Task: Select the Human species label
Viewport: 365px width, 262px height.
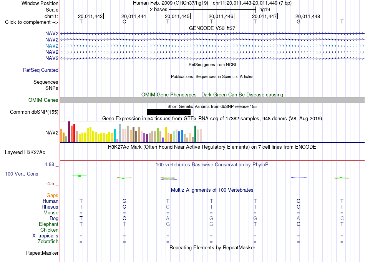Action: [50, 201]
